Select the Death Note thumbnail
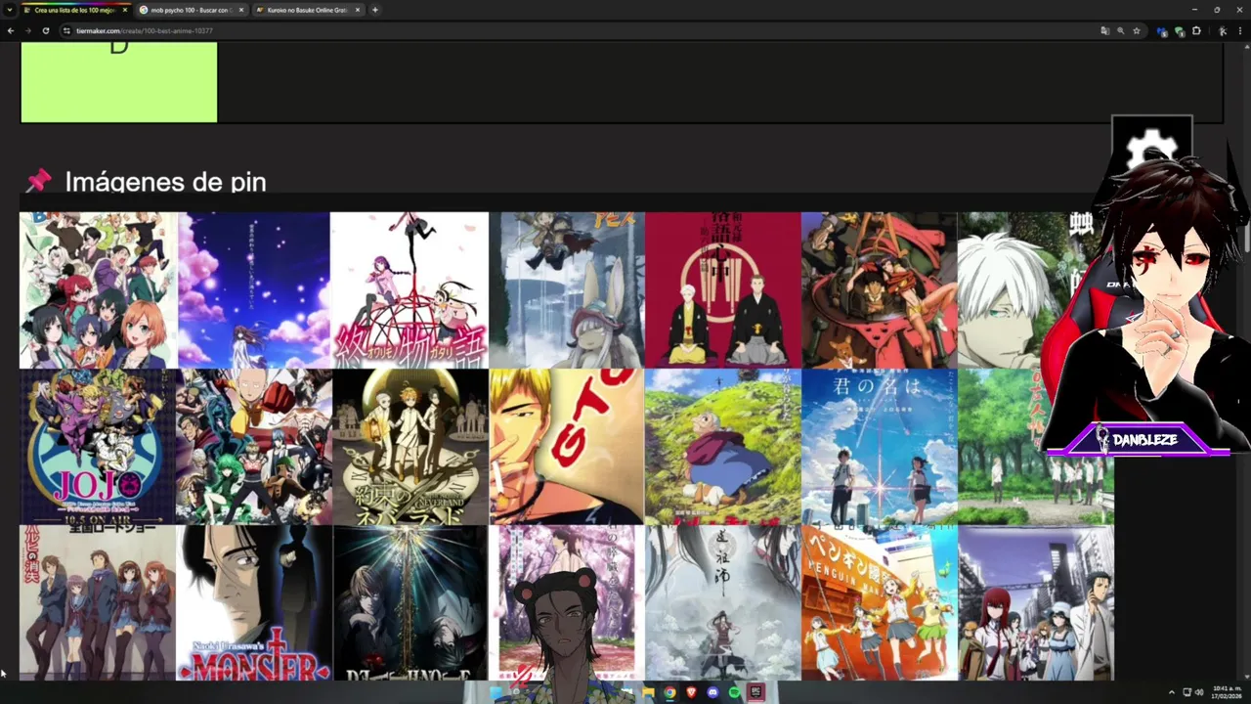This screenshot has height=704, width=1251. pyautogui.click(x=410, y=603)
